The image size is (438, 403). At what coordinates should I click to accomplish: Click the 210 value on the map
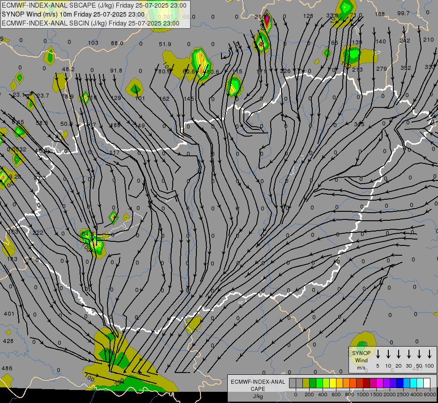[429, 40]
